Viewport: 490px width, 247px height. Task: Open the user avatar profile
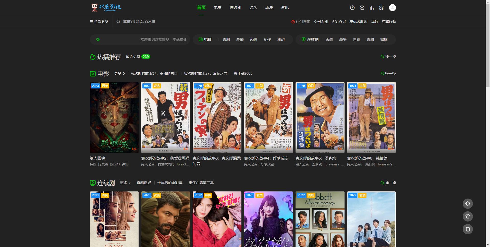392,8
